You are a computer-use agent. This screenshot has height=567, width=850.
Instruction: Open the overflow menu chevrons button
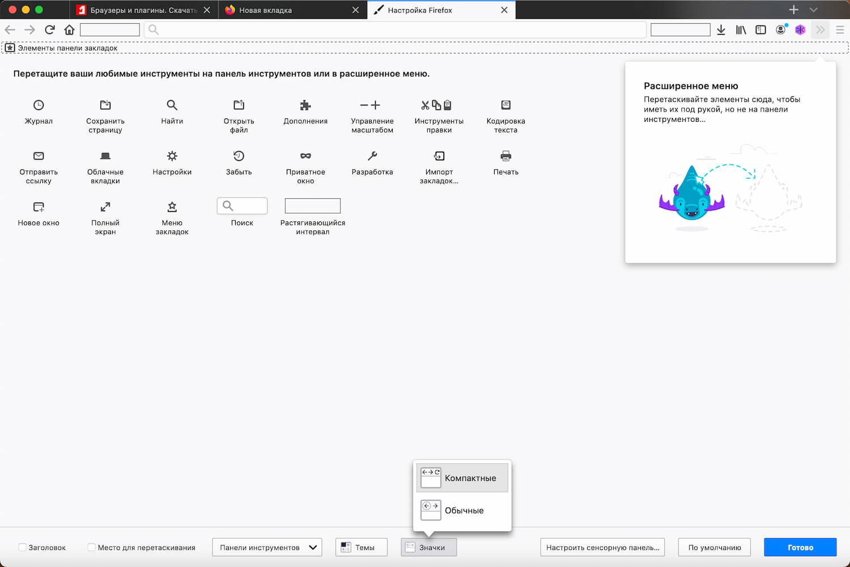(821, 30)
